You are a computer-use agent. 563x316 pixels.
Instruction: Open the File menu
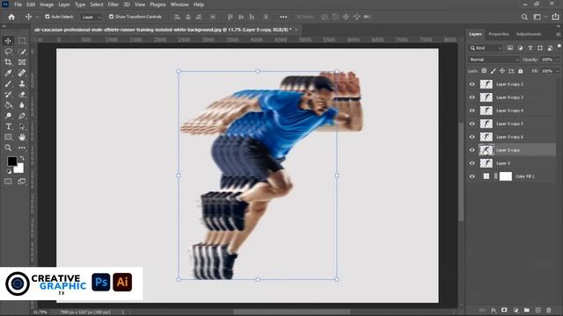[x=18, y=4]
